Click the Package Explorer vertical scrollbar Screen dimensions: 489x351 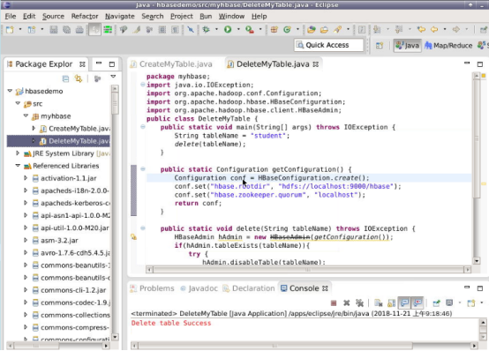[115, 213]
